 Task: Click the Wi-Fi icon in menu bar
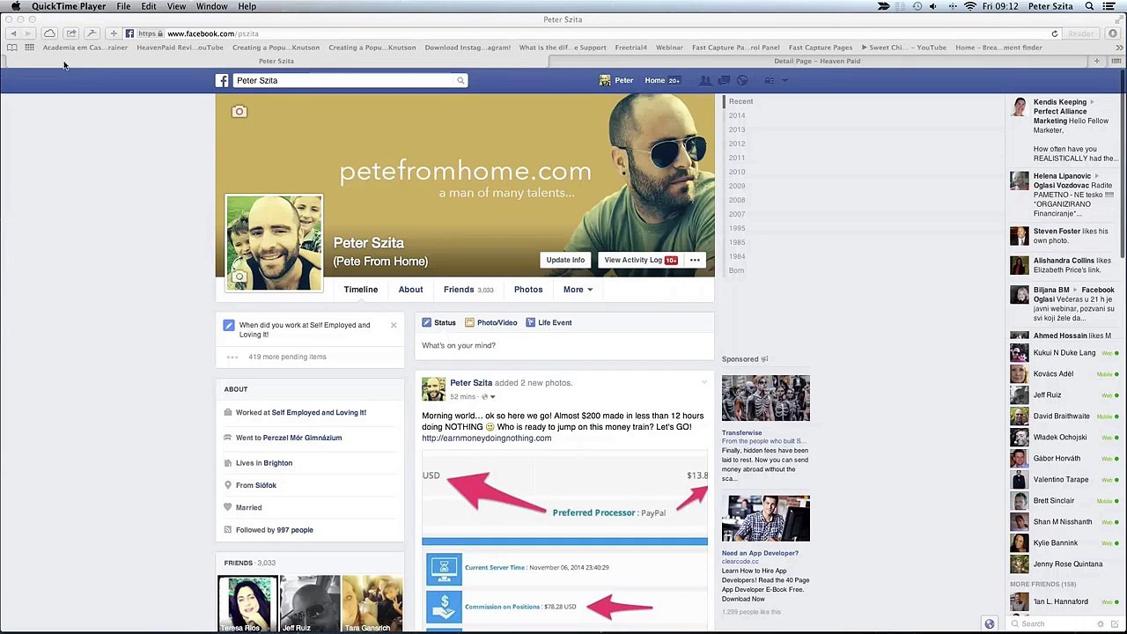(x=970, y=6)
